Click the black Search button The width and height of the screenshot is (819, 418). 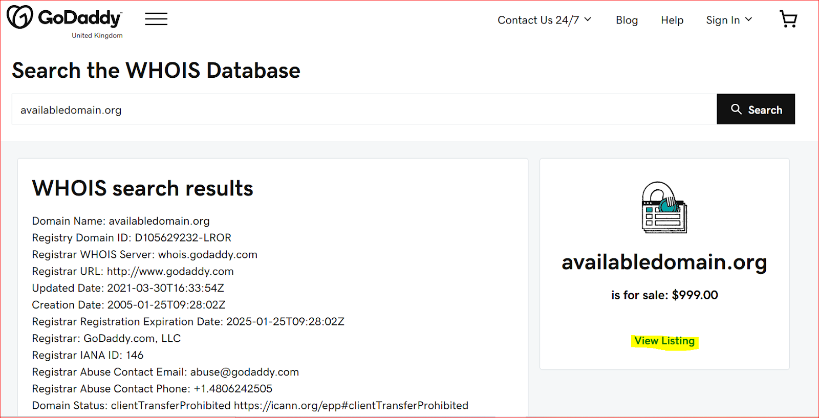(x=756, y=109)
